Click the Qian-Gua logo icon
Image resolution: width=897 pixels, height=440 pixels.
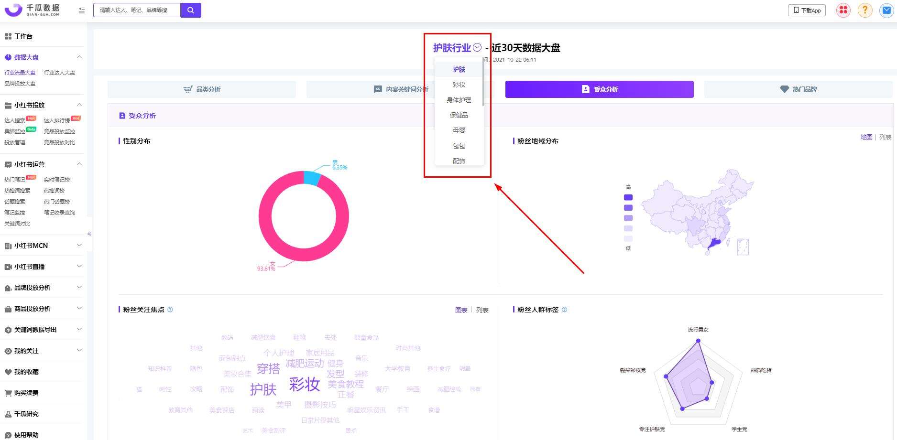[x=13, y=10]
